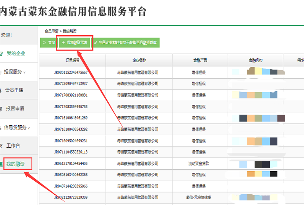Open 会员申请 in the sidebar

(x=14, y=90)
